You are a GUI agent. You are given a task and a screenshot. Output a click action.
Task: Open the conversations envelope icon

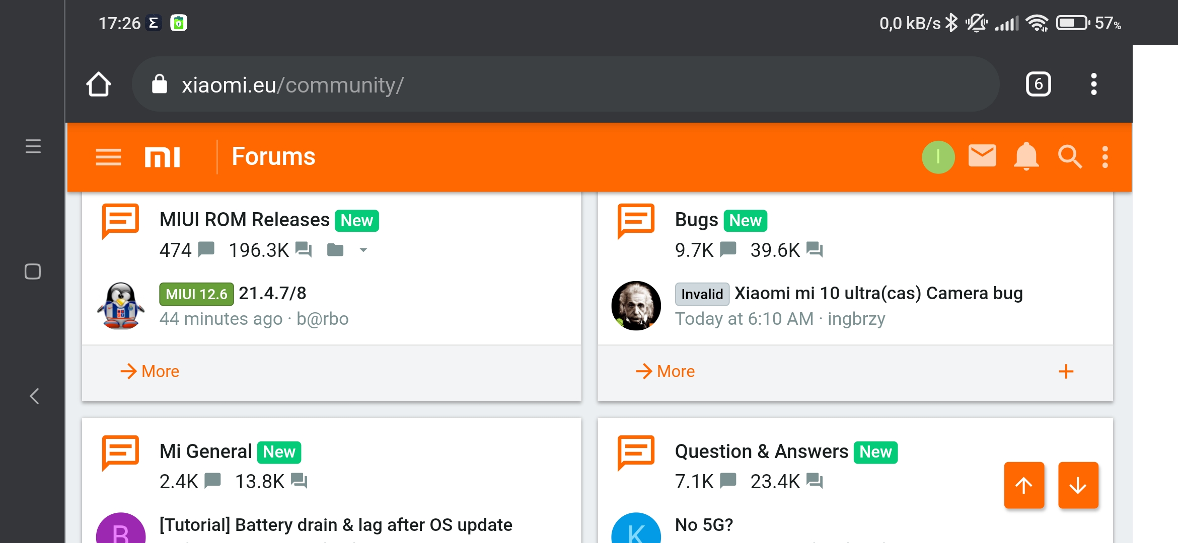[982, 156]
